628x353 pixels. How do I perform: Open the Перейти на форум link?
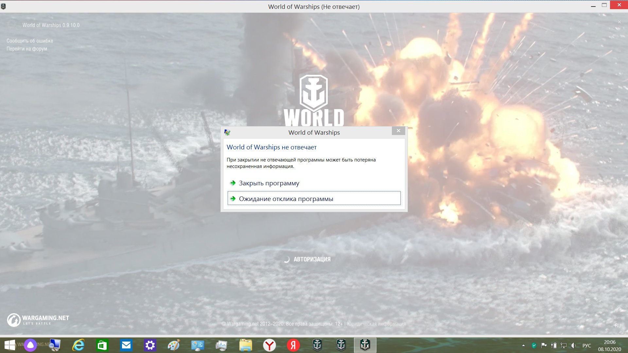tap(27, 49)
